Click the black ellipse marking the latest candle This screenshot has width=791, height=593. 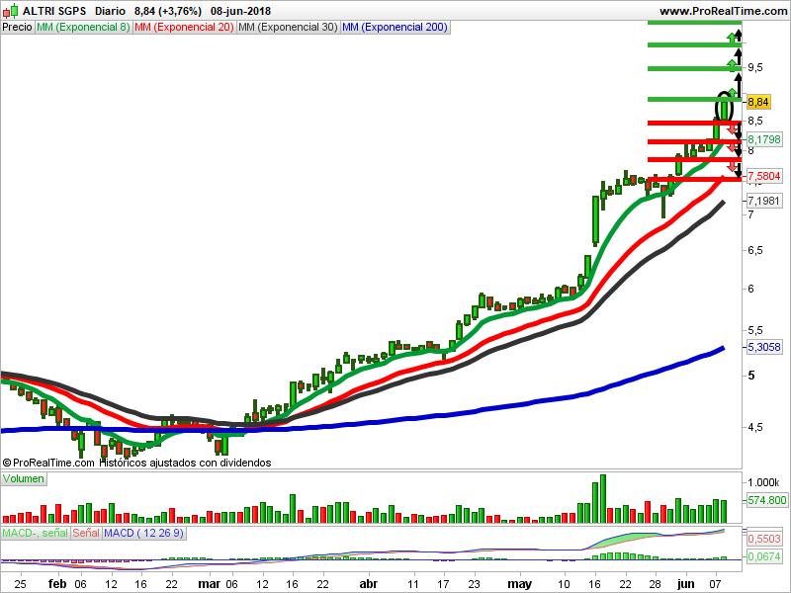tap(724, 106)
